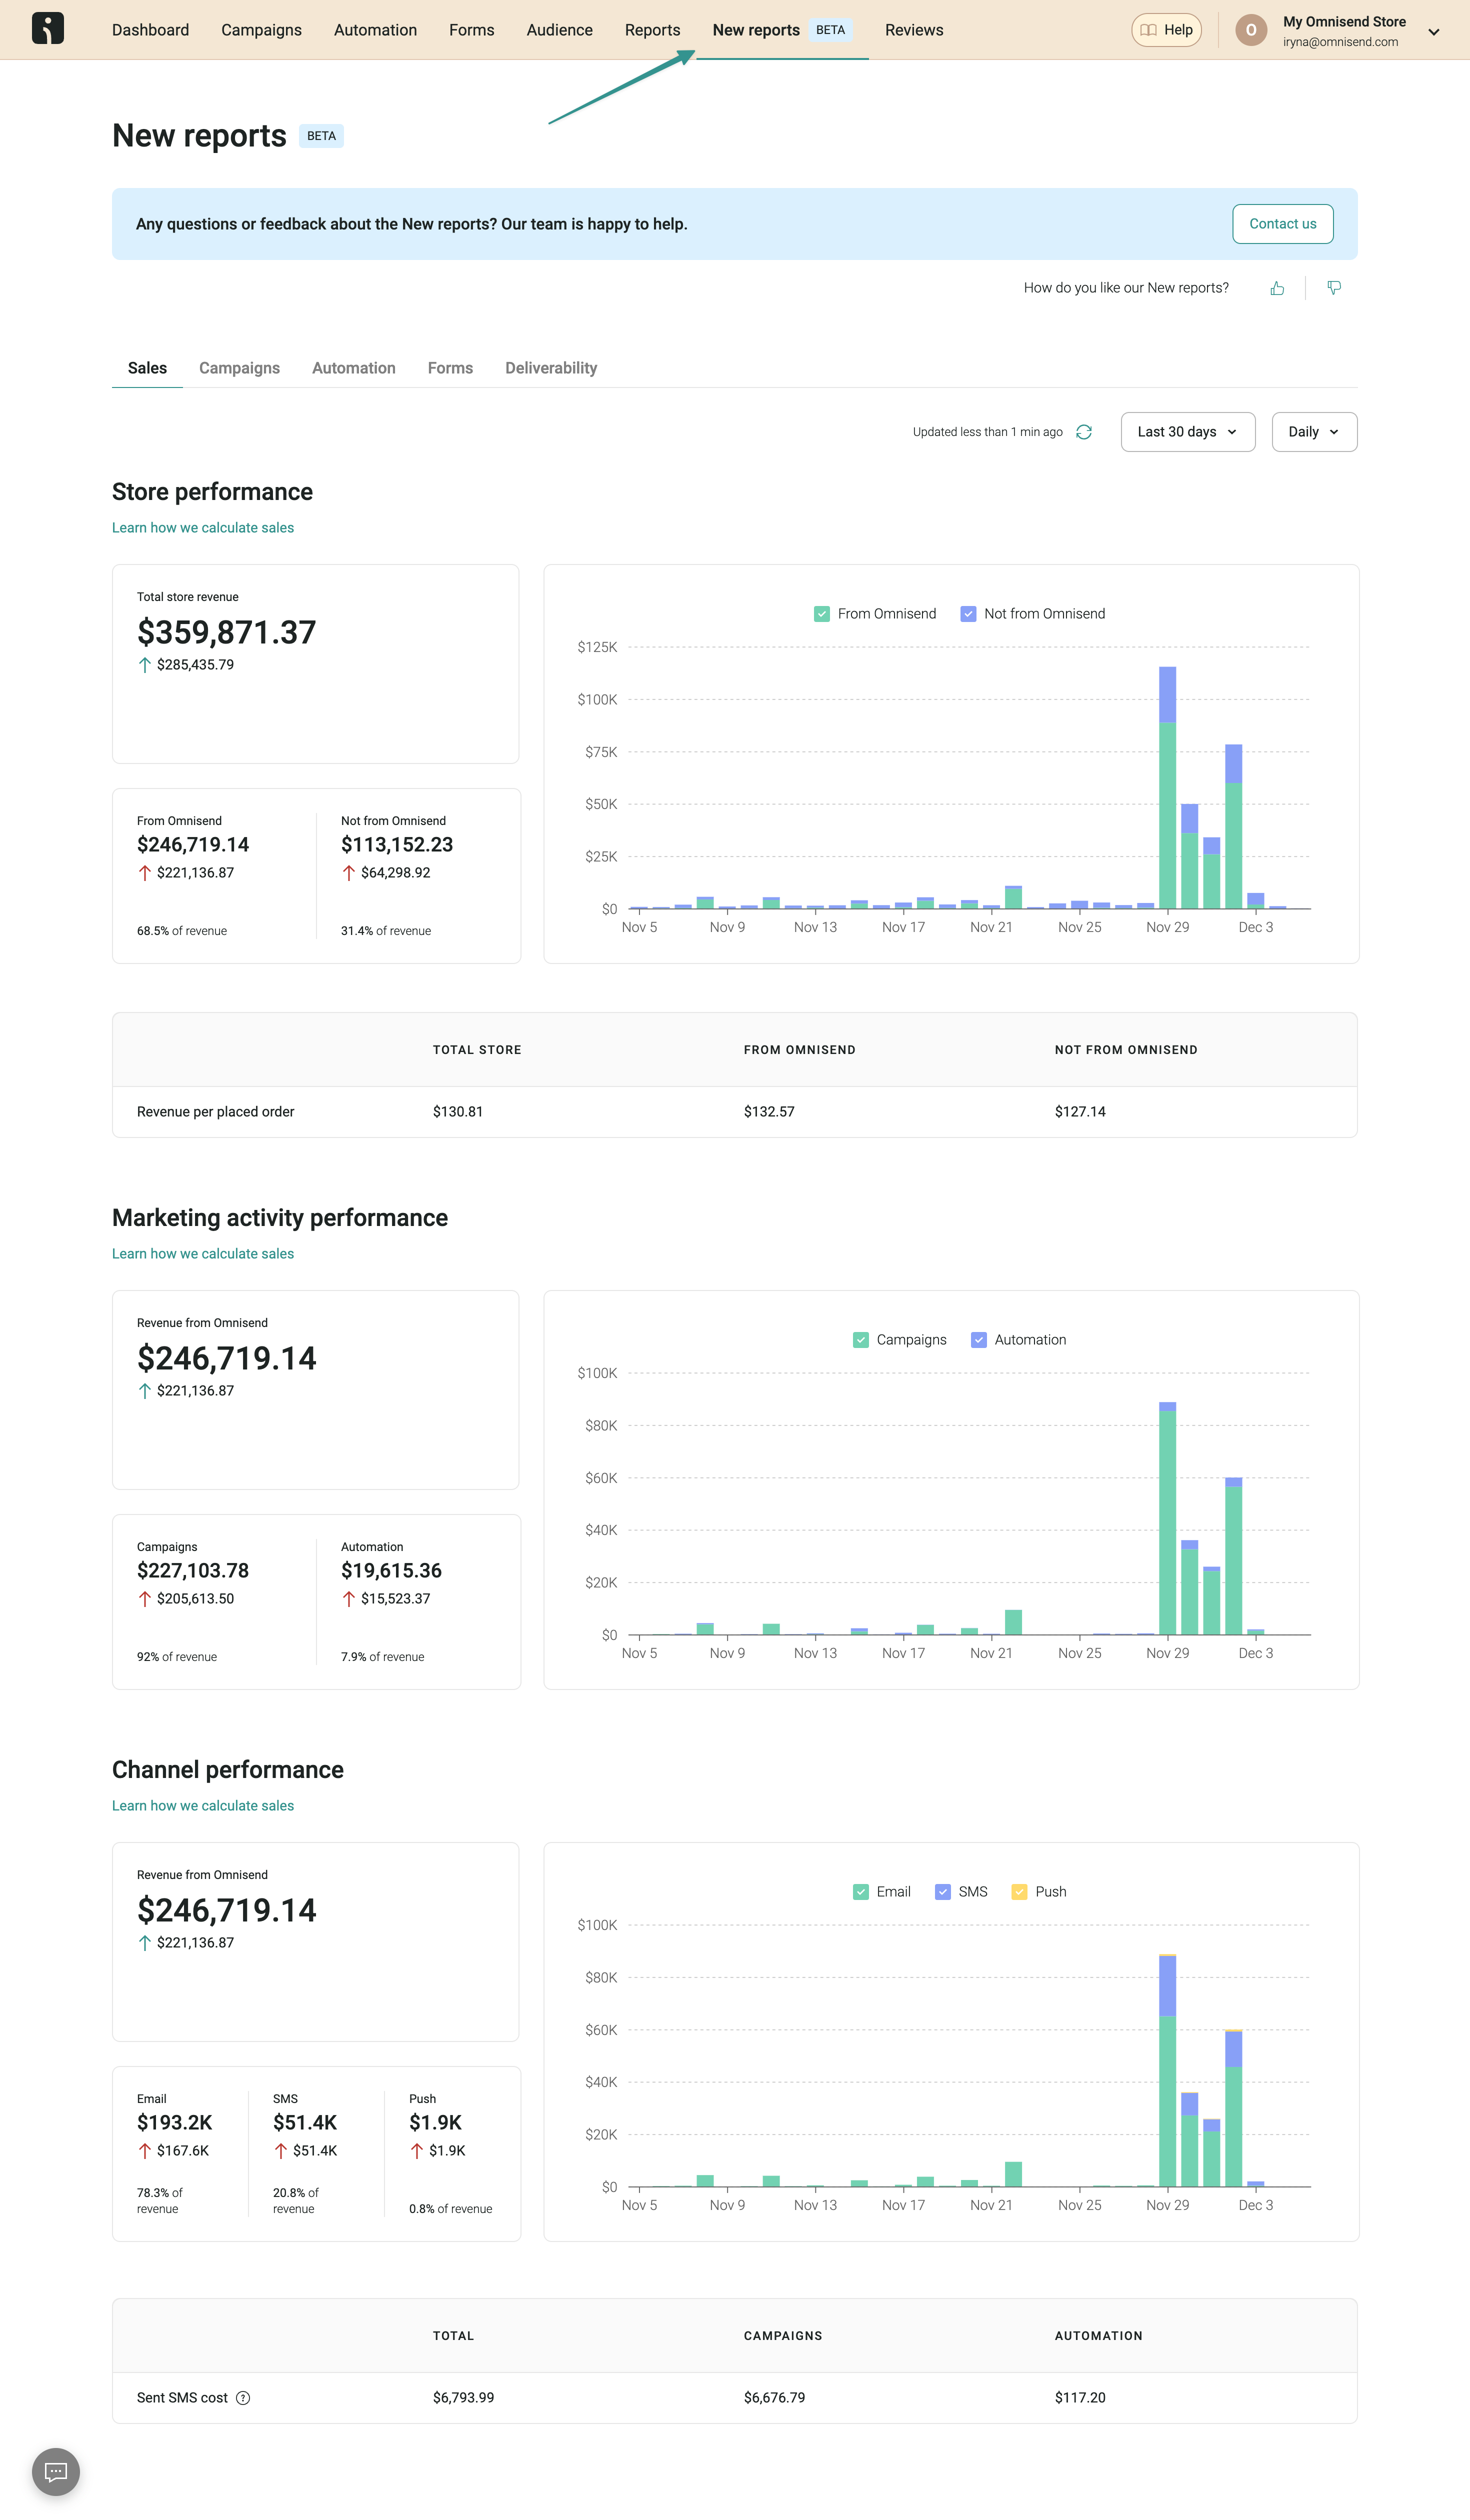
Task: Open the Daily granularity dropdown
Action: pos(1314,432)
